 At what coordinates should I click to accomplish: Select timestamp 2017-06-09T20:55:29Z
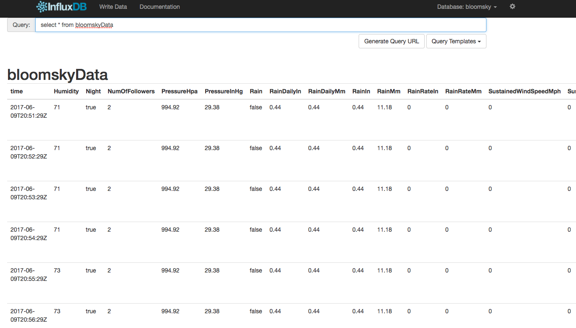(29, 275)
